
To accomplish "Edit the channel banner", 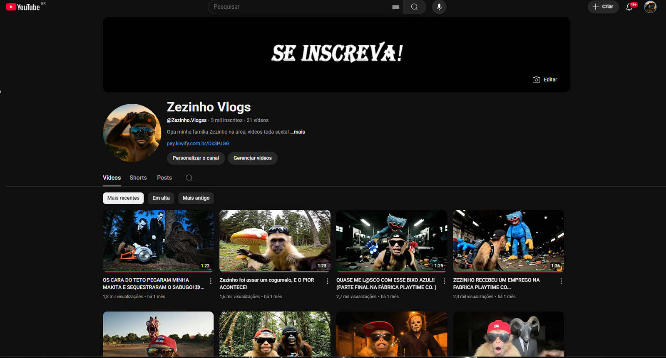I will pyautogui.click(x=545, y=80).
